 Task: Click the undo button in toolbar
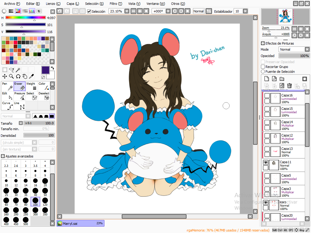tap(60, 11)
